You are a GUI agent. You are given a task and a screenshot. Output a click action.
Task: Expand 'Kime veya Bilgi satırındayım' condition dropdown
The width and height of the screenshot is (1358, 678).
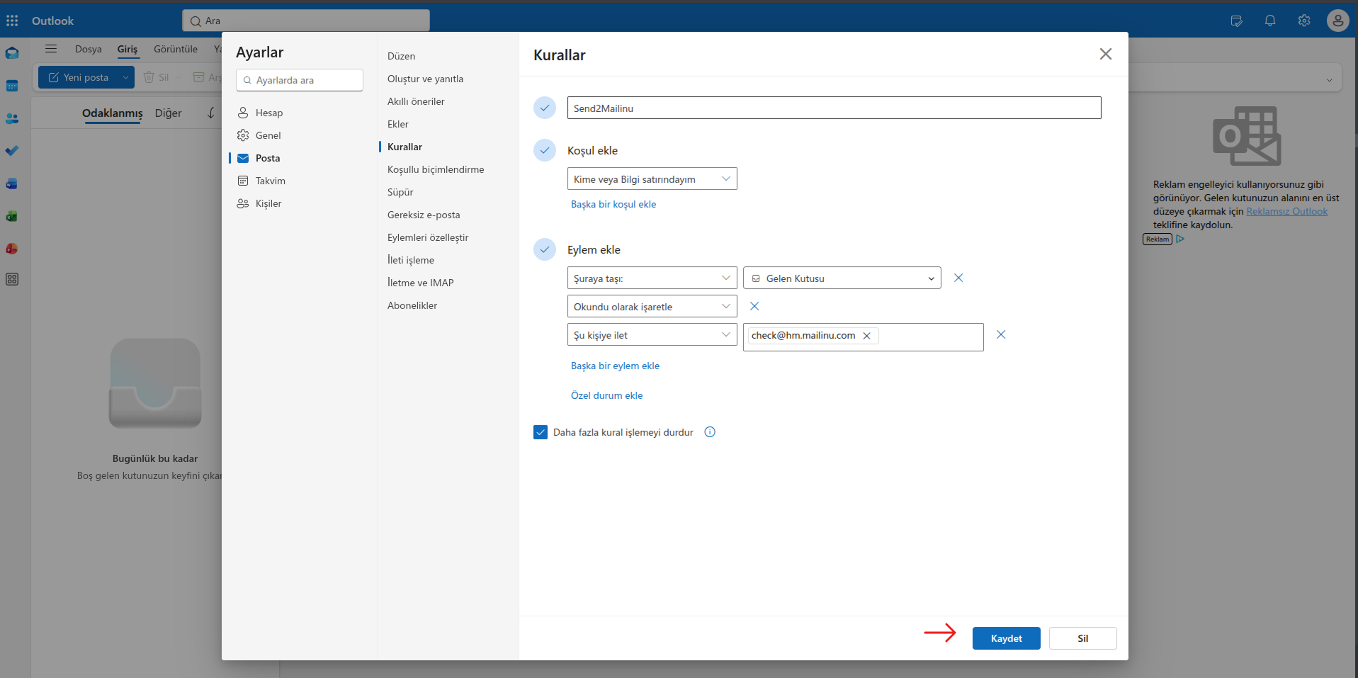coord(652,179)
